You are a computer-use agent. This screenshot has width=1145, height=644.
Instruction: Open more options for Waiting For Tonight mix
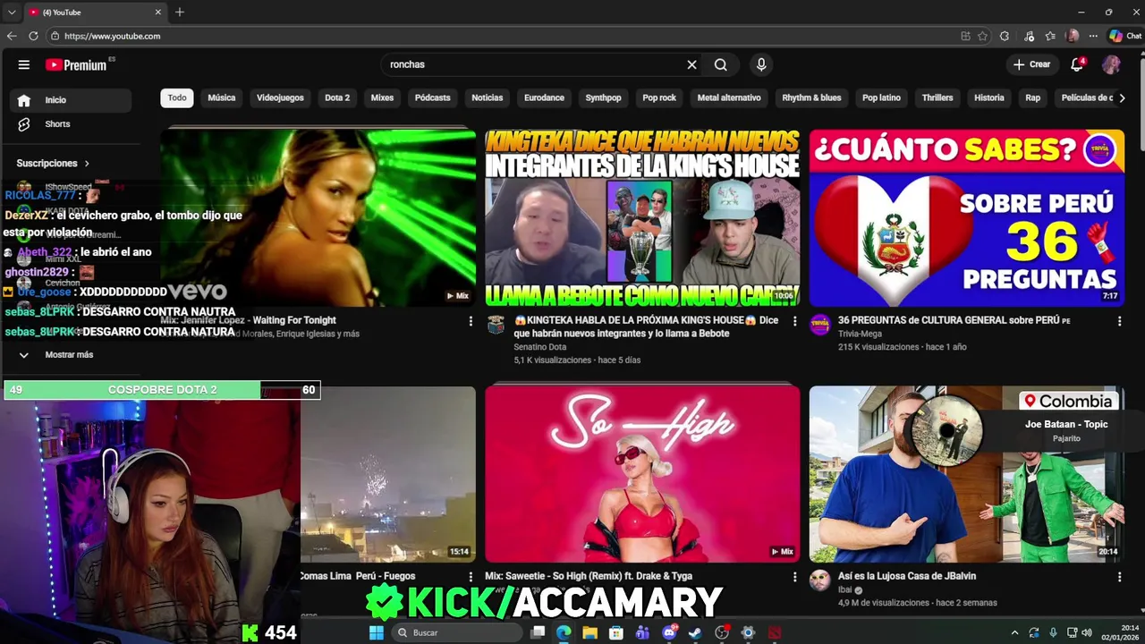pyautogui.click(x=471, y=321)
